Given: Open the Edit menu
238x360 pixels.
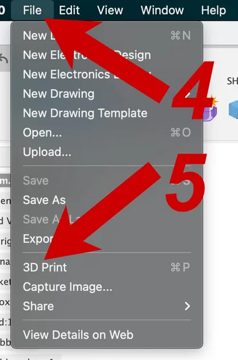Looking at the screenshot, I should point(69,10).
